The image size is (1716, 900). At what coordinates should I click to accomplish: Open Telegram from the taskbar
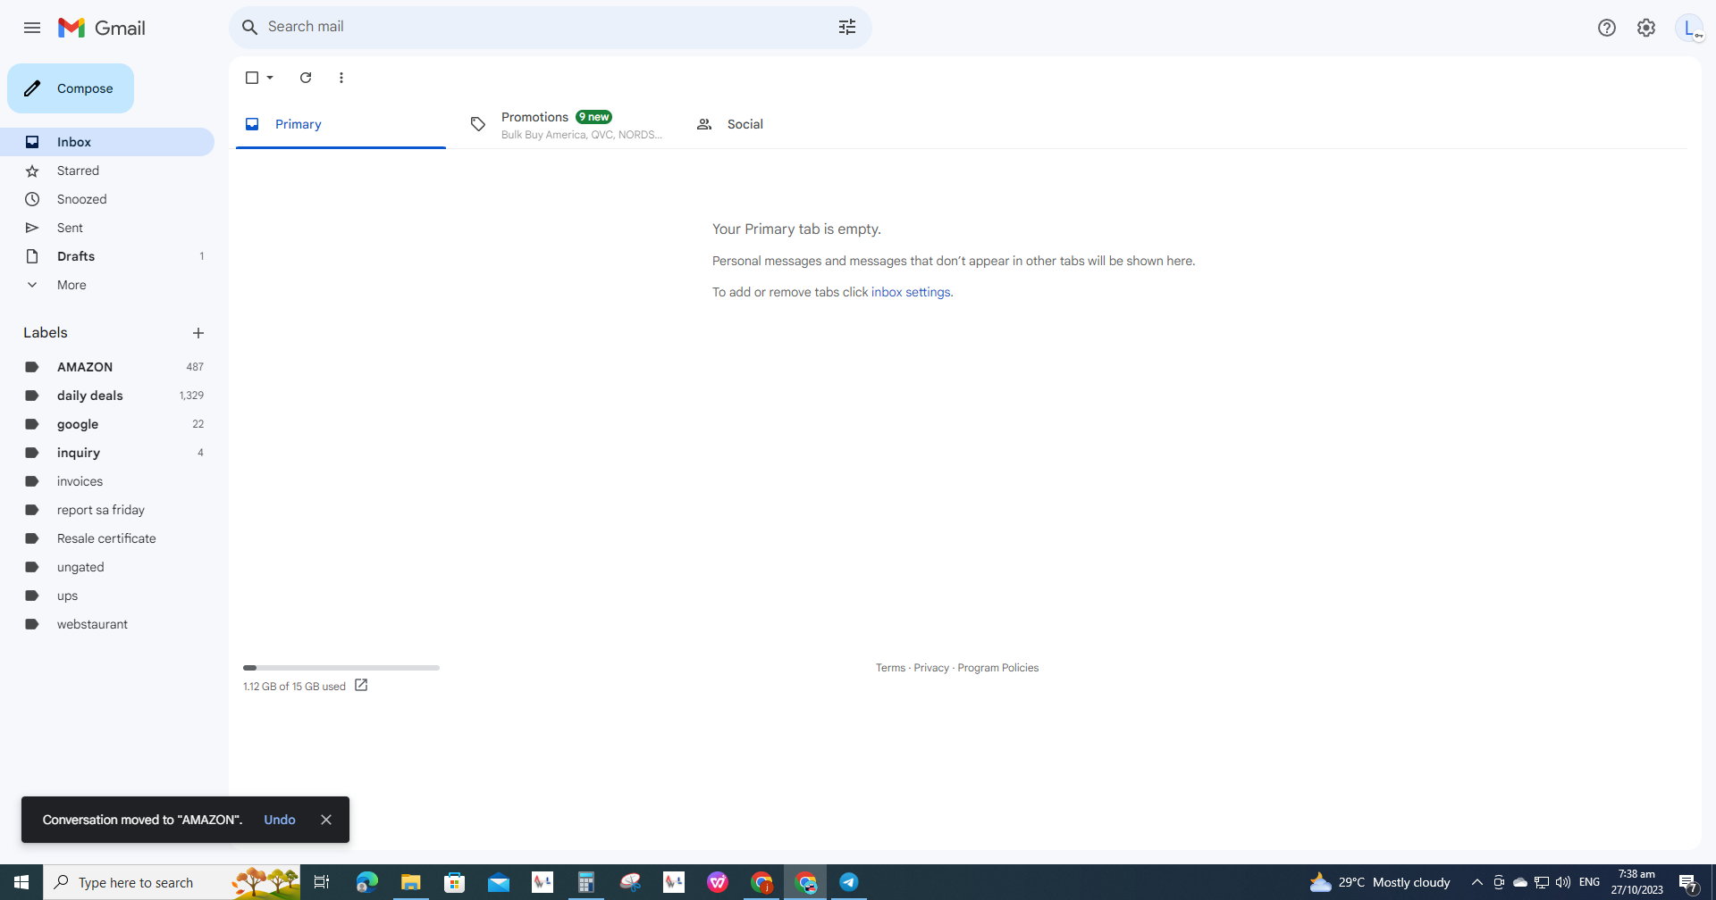tap(848, 882)
